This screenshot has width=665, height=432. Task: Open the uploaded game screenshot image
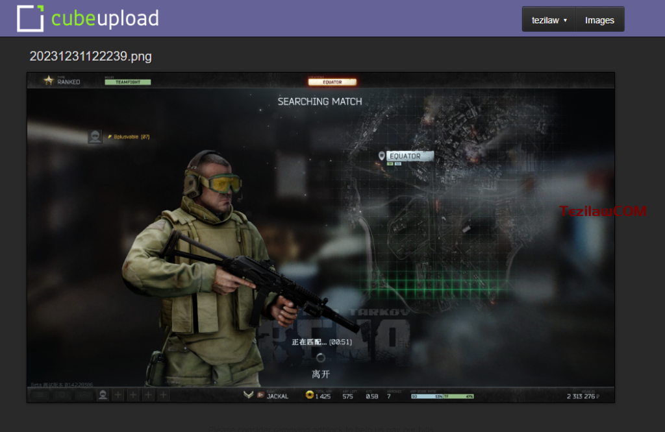(321, 237)
